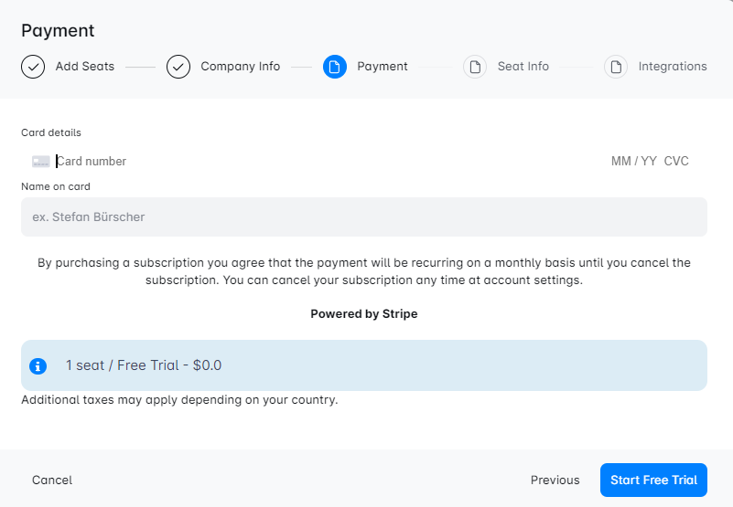Screen dimensions: 733x507
Task: Click the Start Free Trial button
Action: click(653, 480)
